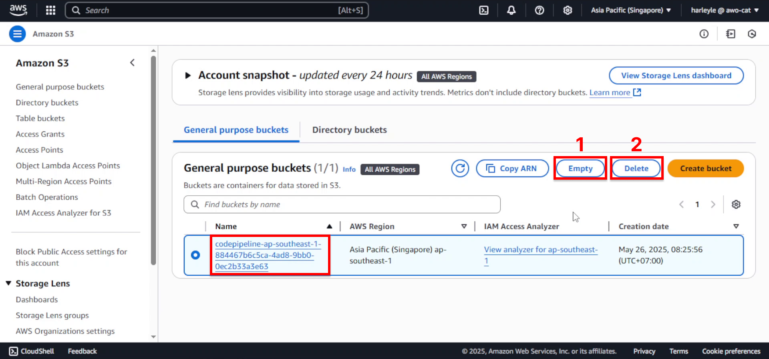
Task: Open the harleyle @ awo-cat account menu
Action: tap(725, 10)
